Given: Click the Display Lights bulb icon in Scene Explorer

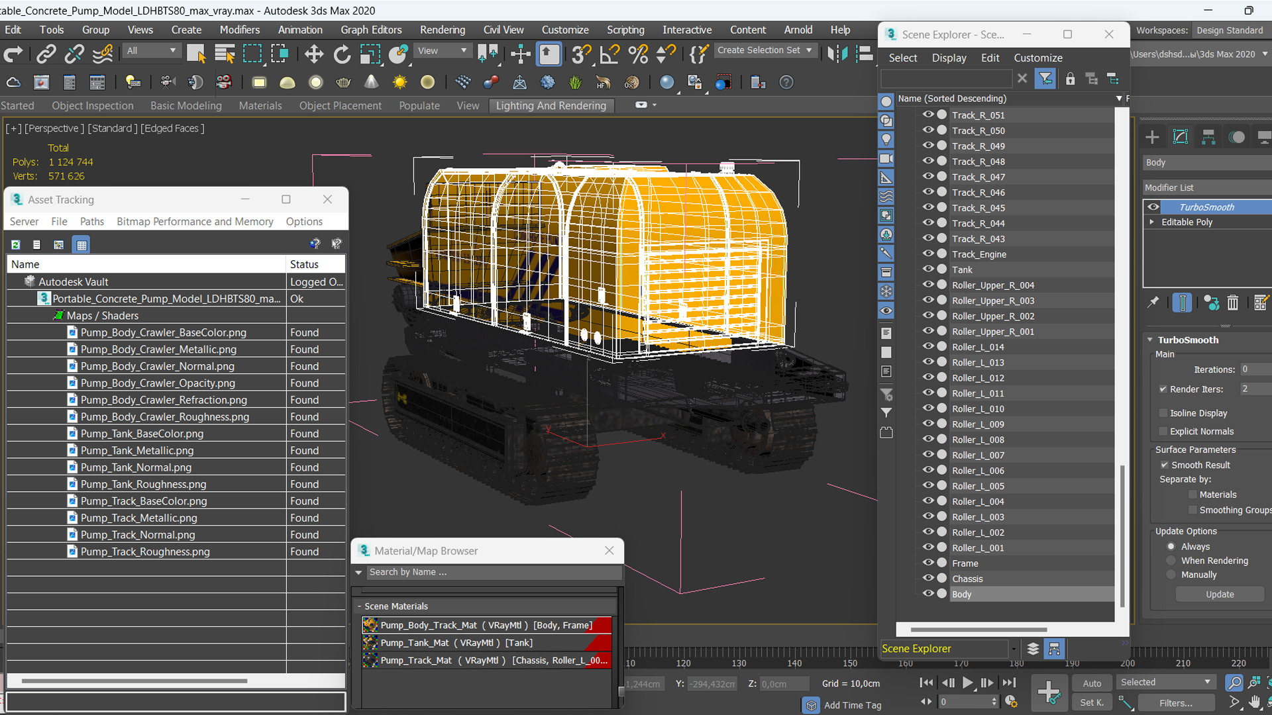Looking at the screenshot, I should [x=886, y=140].
